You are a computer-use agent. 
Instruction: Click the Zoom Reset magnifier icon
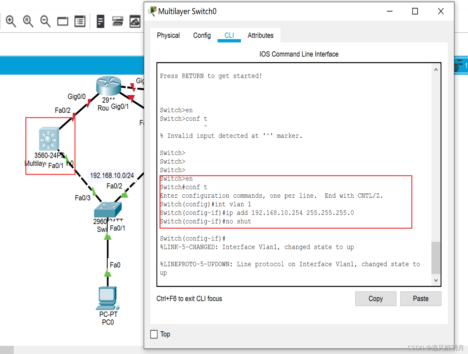point(28,21)
